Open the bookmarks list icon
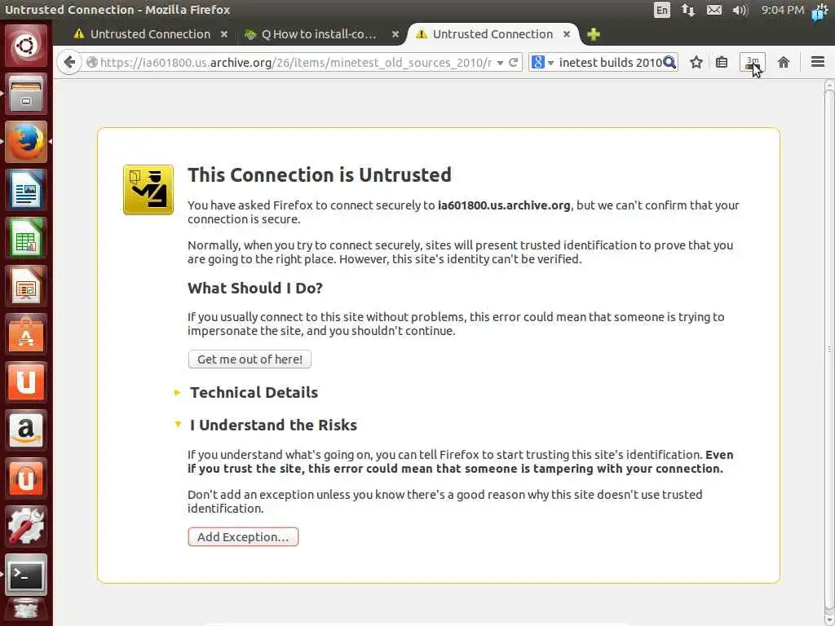The image size is (835, 626). (722, 62)
